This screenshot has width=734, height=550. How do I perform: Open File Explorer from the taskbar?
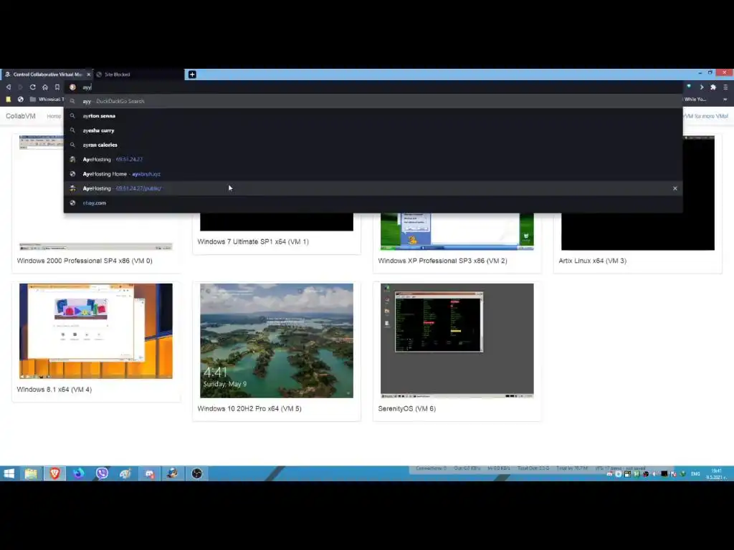31,473
